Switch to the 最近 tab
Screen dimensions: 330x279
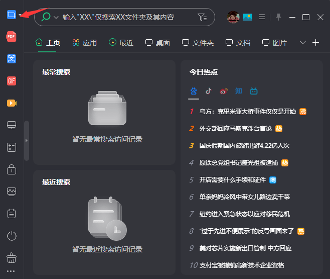click(x=121, y=43)
